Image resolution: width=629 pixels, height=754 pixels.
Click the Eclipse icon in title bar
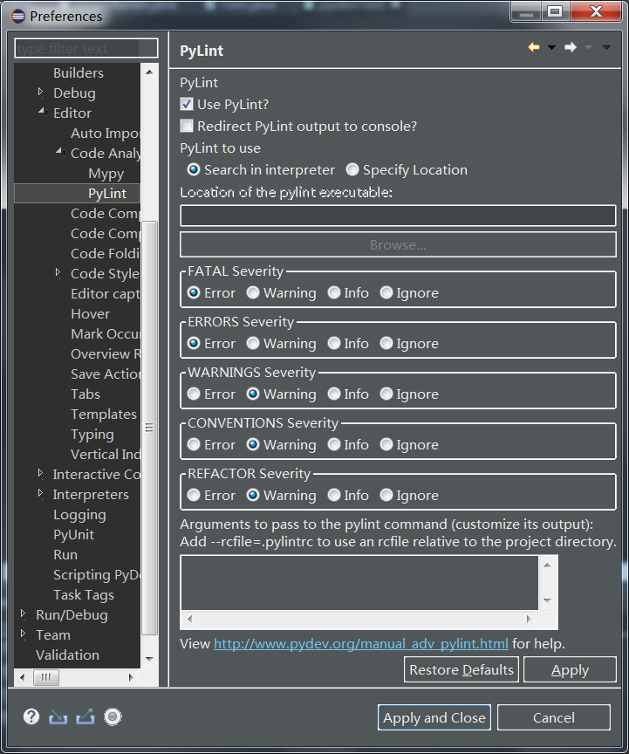(17, 16)
